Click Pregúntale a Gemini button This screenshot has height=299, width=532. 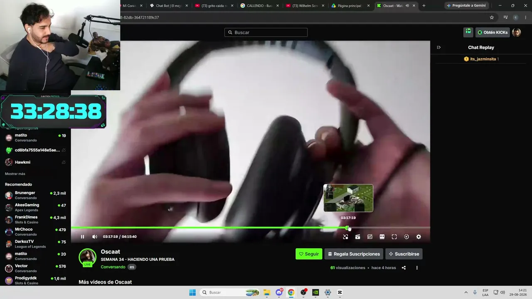pyautogui.click(x=466, y=6)
